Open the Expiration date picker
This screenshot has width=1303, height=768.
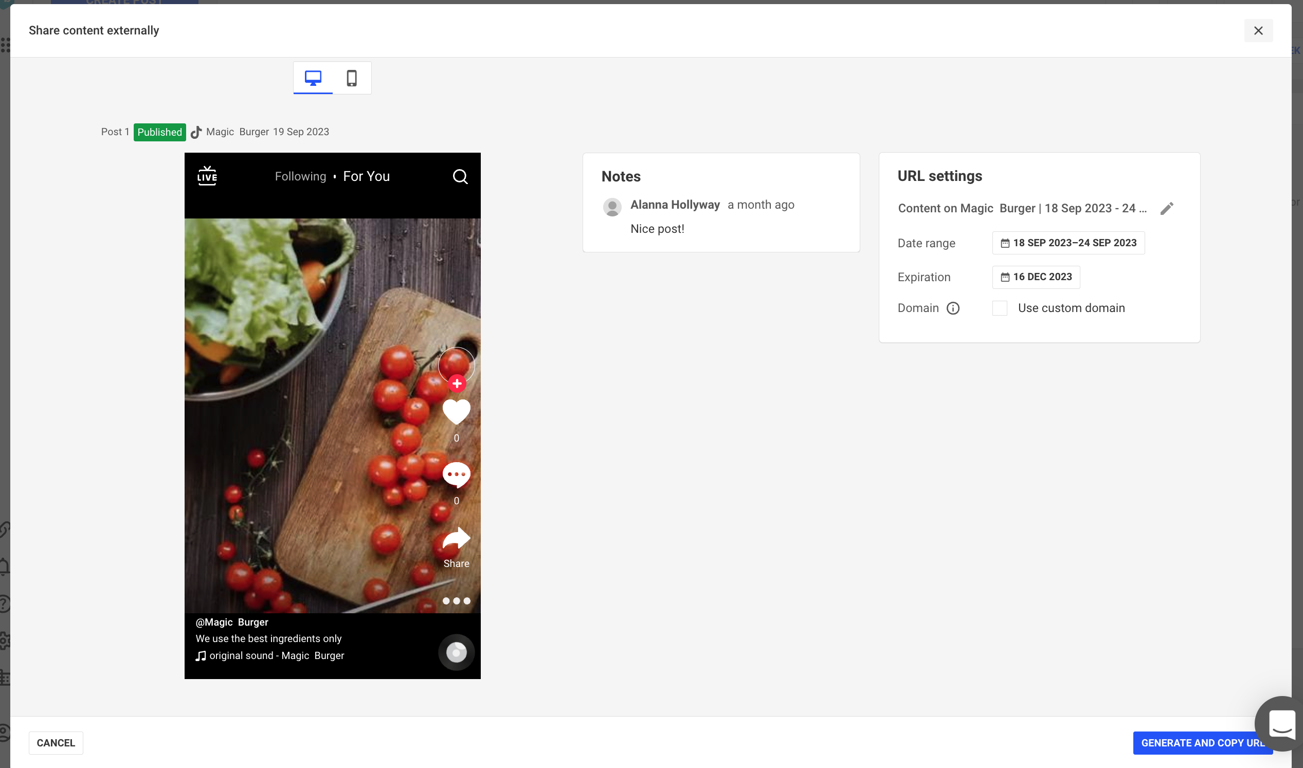click(1036, 277)
